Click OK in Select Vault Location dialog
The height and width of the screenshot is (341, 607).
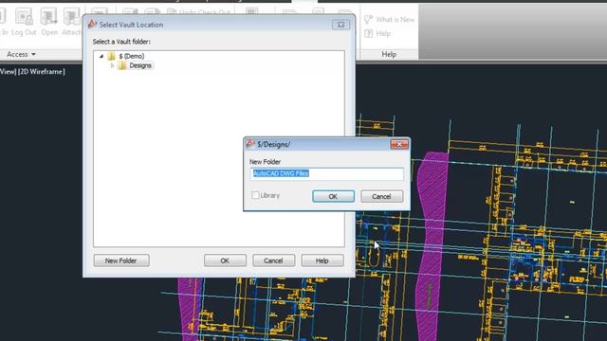tap(225, 260)
